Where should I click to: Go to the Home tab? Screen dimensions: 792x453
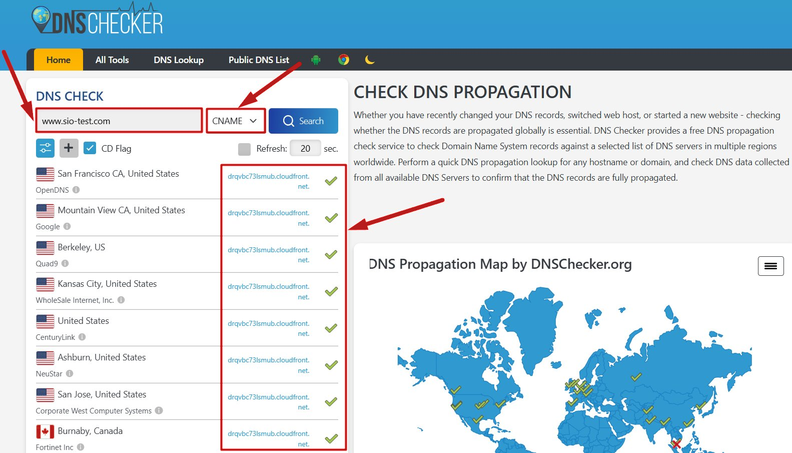click(x=59, y=60)
